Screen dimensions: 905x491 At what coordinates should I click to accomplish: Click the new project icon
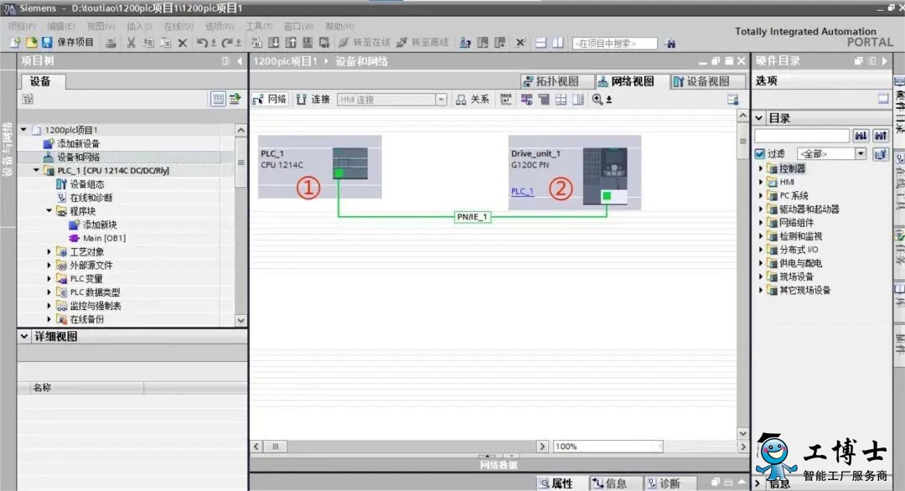(15, 43)
